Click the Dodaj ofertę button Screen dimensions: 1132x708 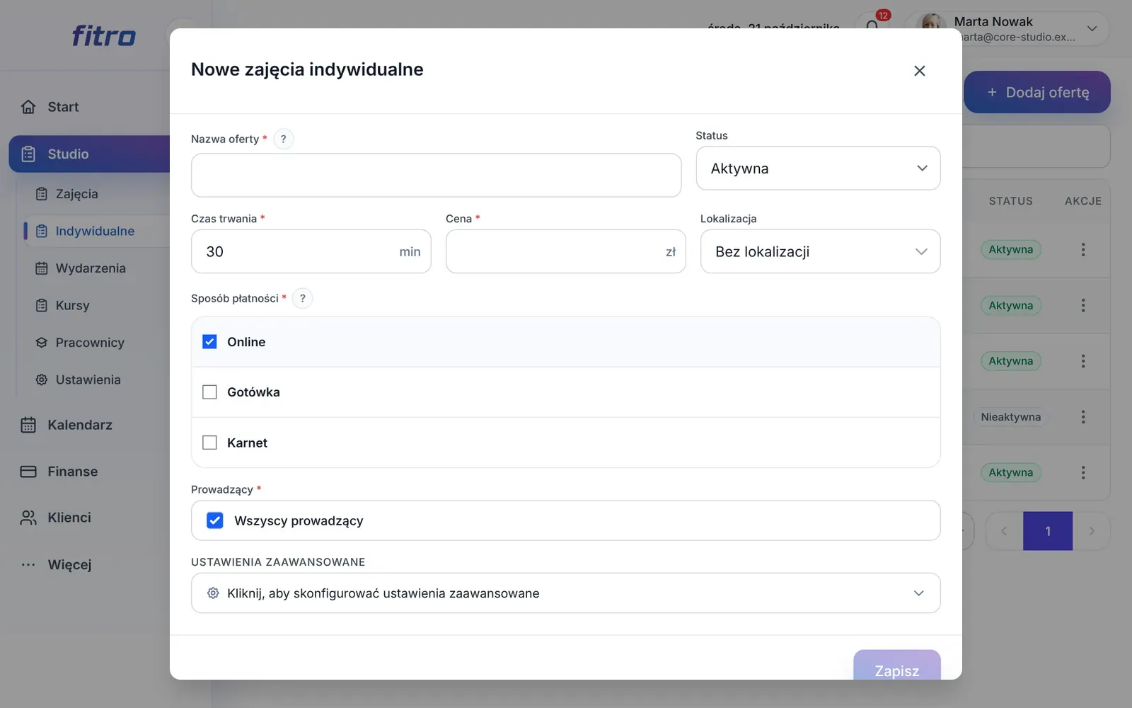pos(1037,92)
